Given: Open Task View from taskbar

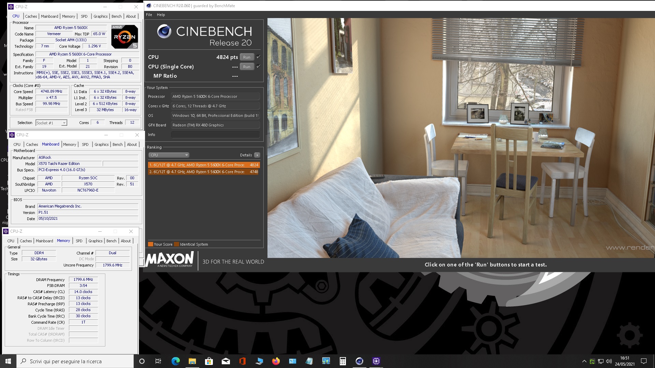Looking at the screenshot, I should [x=158, y=361].
